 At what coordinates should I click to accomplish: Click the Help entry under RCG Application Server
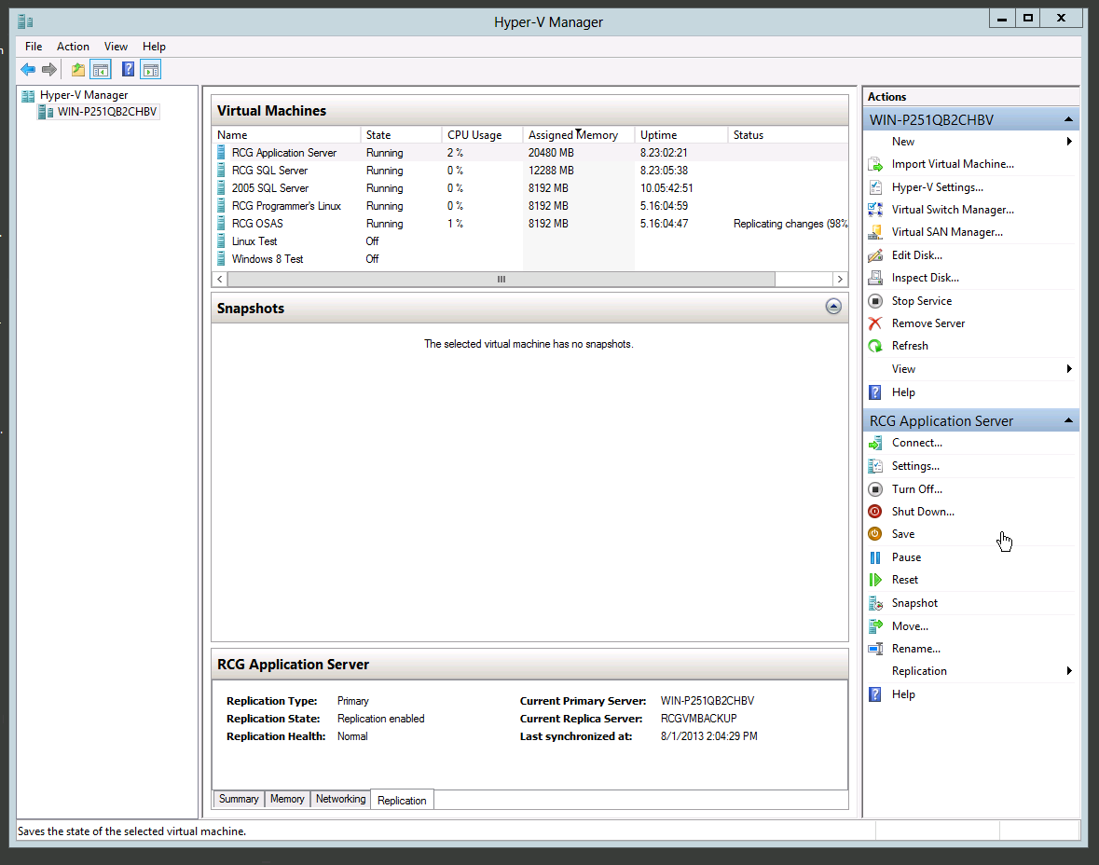click(970, 694)
